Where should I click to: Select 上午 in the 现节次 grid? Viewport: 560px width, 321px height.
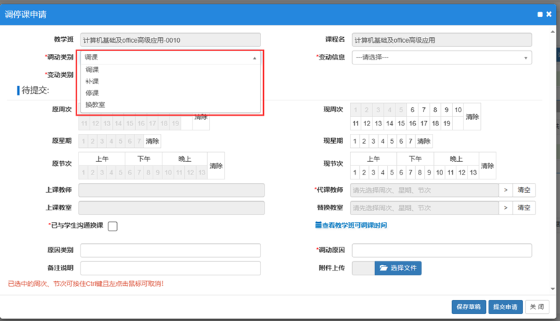[x=373, y=159]
